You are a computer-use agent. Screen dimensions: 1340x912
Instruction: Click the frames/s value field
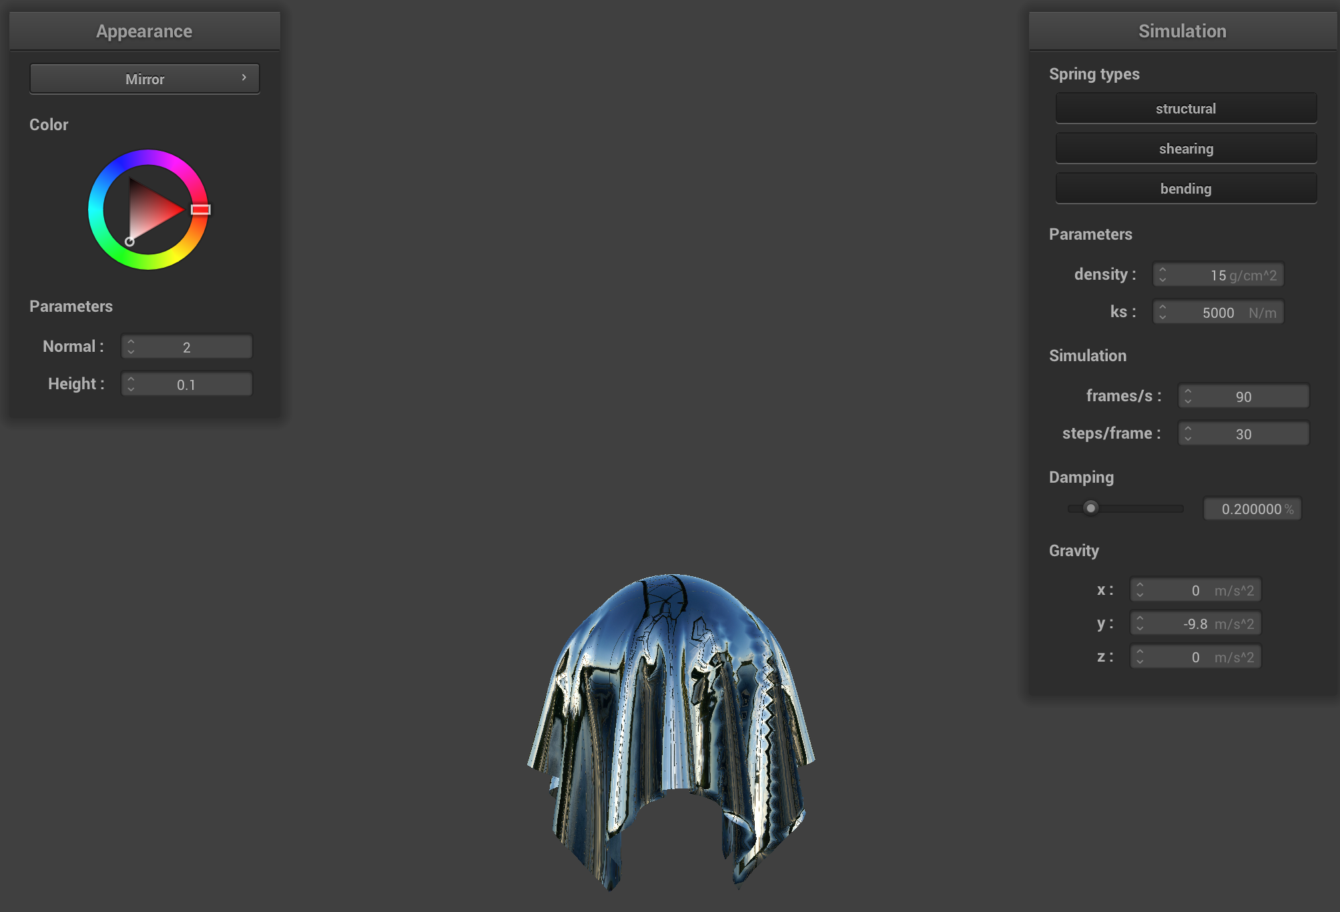[x=1244, y=396]
